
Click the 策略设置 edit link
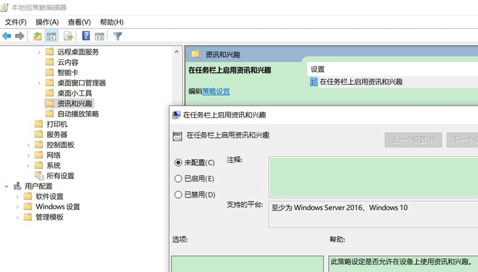pos(216,91)
